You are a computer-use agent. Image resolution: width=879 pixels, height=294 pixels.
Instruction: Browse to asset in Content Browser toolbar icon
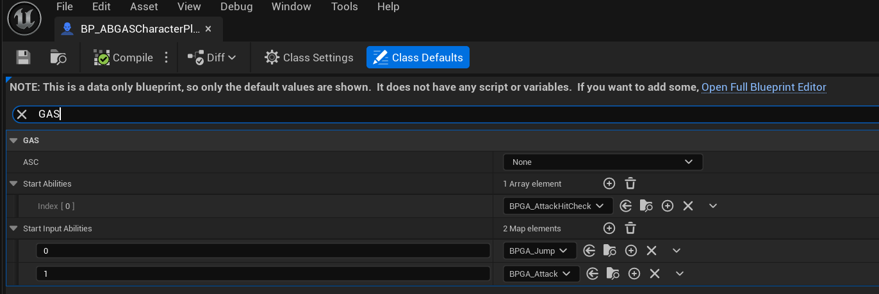point(58,58)
